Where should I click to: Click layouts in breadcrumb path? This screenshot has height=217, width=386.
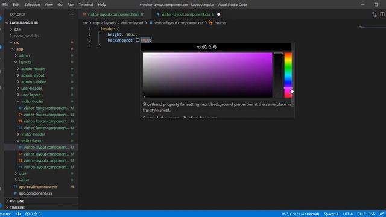coord(110,23)
